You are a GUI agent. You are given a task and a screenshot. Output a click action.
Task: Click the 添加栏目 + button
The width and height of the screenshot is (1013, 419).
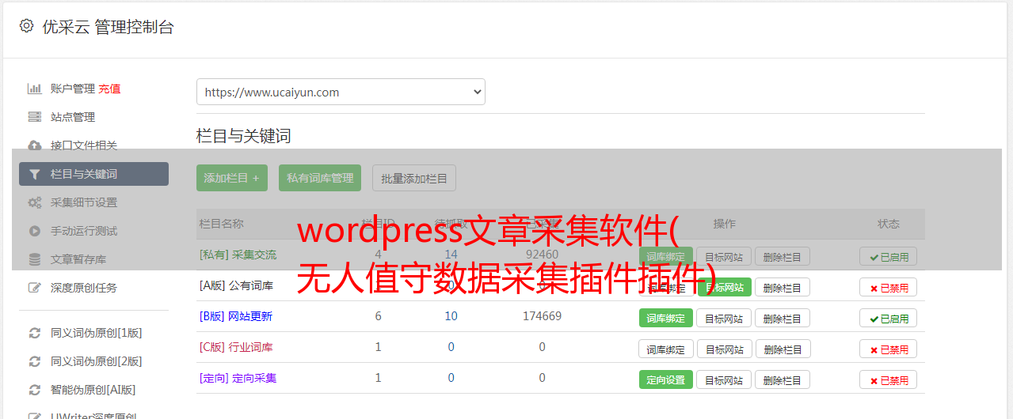pos(232,178)
